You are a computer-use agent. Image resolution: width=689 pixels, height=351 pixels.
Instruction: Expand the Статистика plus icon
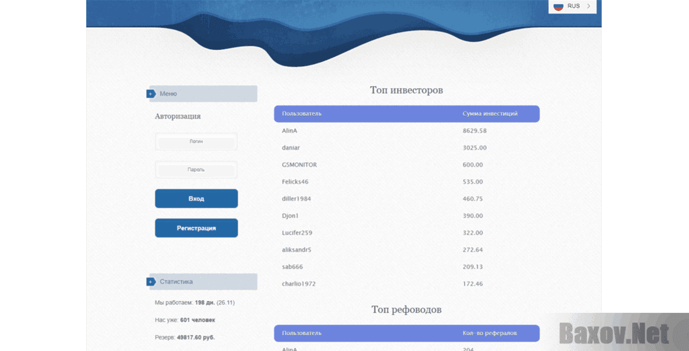point(151,282)
